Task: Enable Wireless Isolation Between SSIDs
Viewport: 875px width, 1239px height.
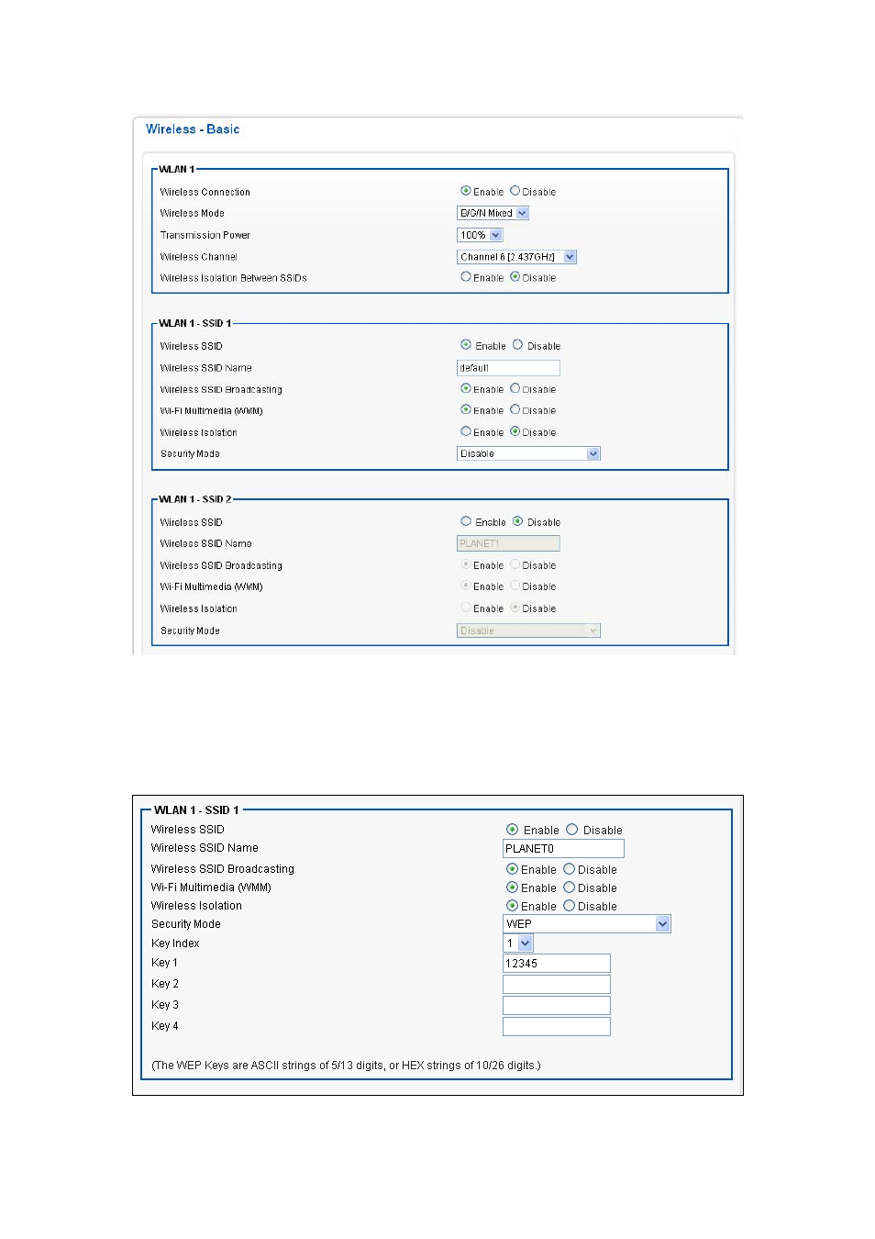Action: click(x=466, y=276)
